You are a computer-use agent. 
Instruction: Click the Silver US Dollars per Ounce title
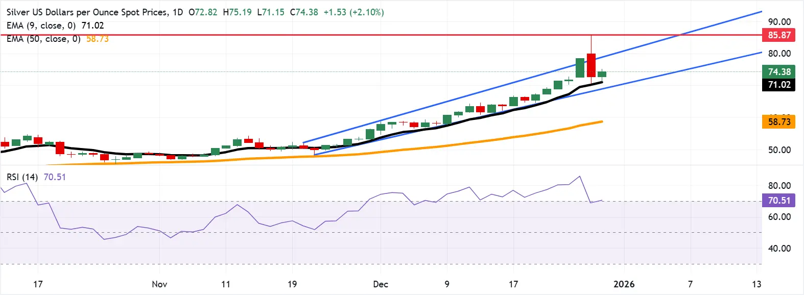pos(87,12)
